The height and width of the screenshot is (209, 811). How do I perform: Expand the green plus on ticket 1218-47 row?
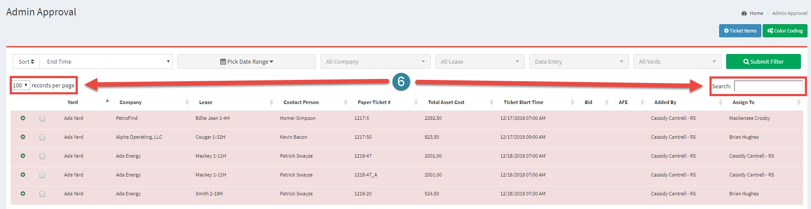tap(23, 156)
